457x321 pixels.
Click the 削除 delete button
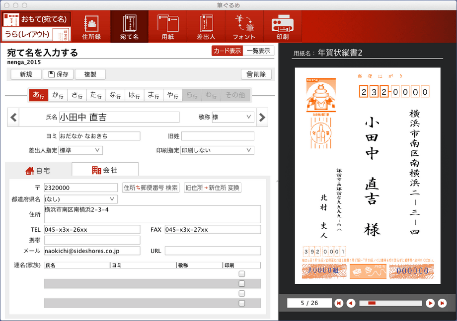(256, 74)
